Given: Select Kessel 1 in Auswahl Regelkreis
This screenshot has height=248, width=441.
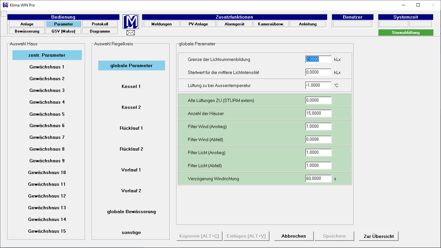Looking at the screenshot, I should pos(131,86).
